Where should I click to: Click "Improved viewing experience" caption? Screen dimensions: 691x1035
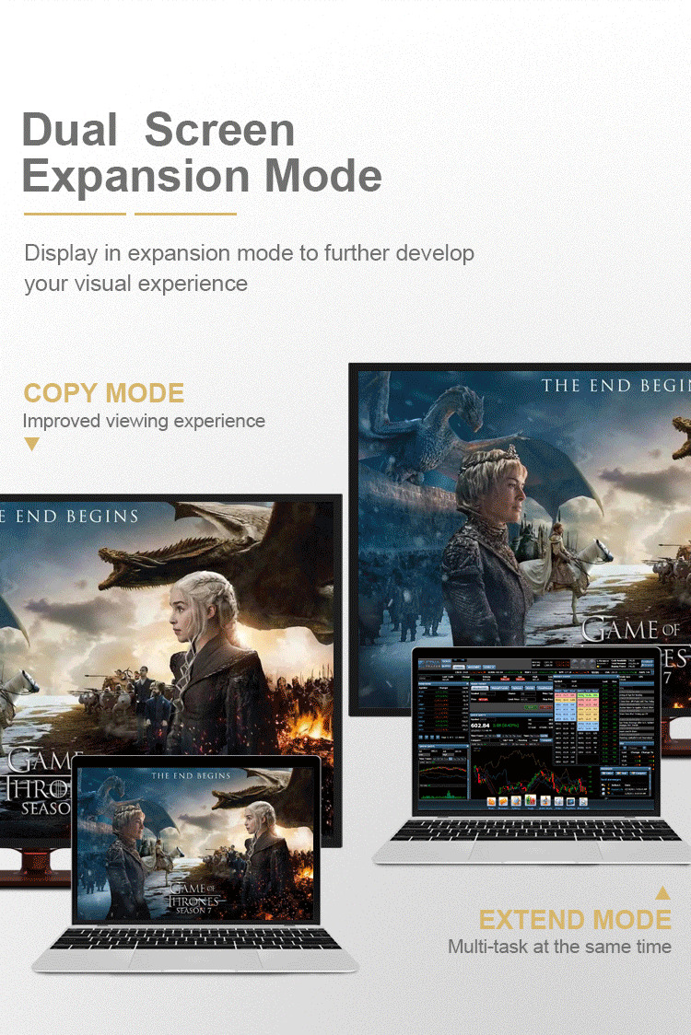point(144,421)
